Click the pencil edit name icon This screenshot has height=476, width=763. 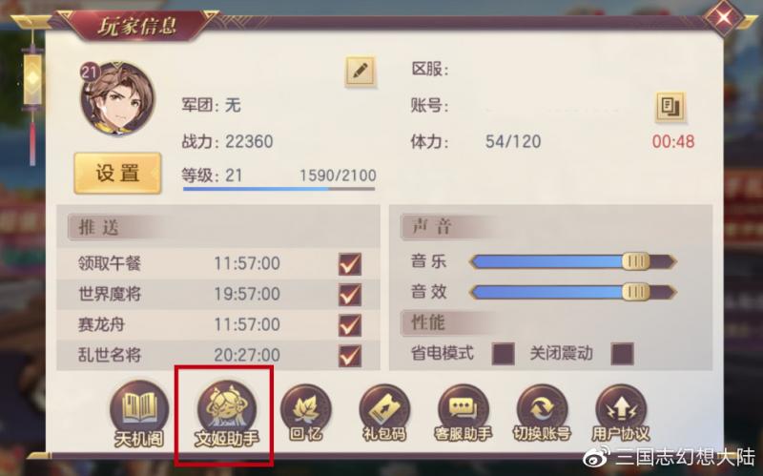point(361,72)
